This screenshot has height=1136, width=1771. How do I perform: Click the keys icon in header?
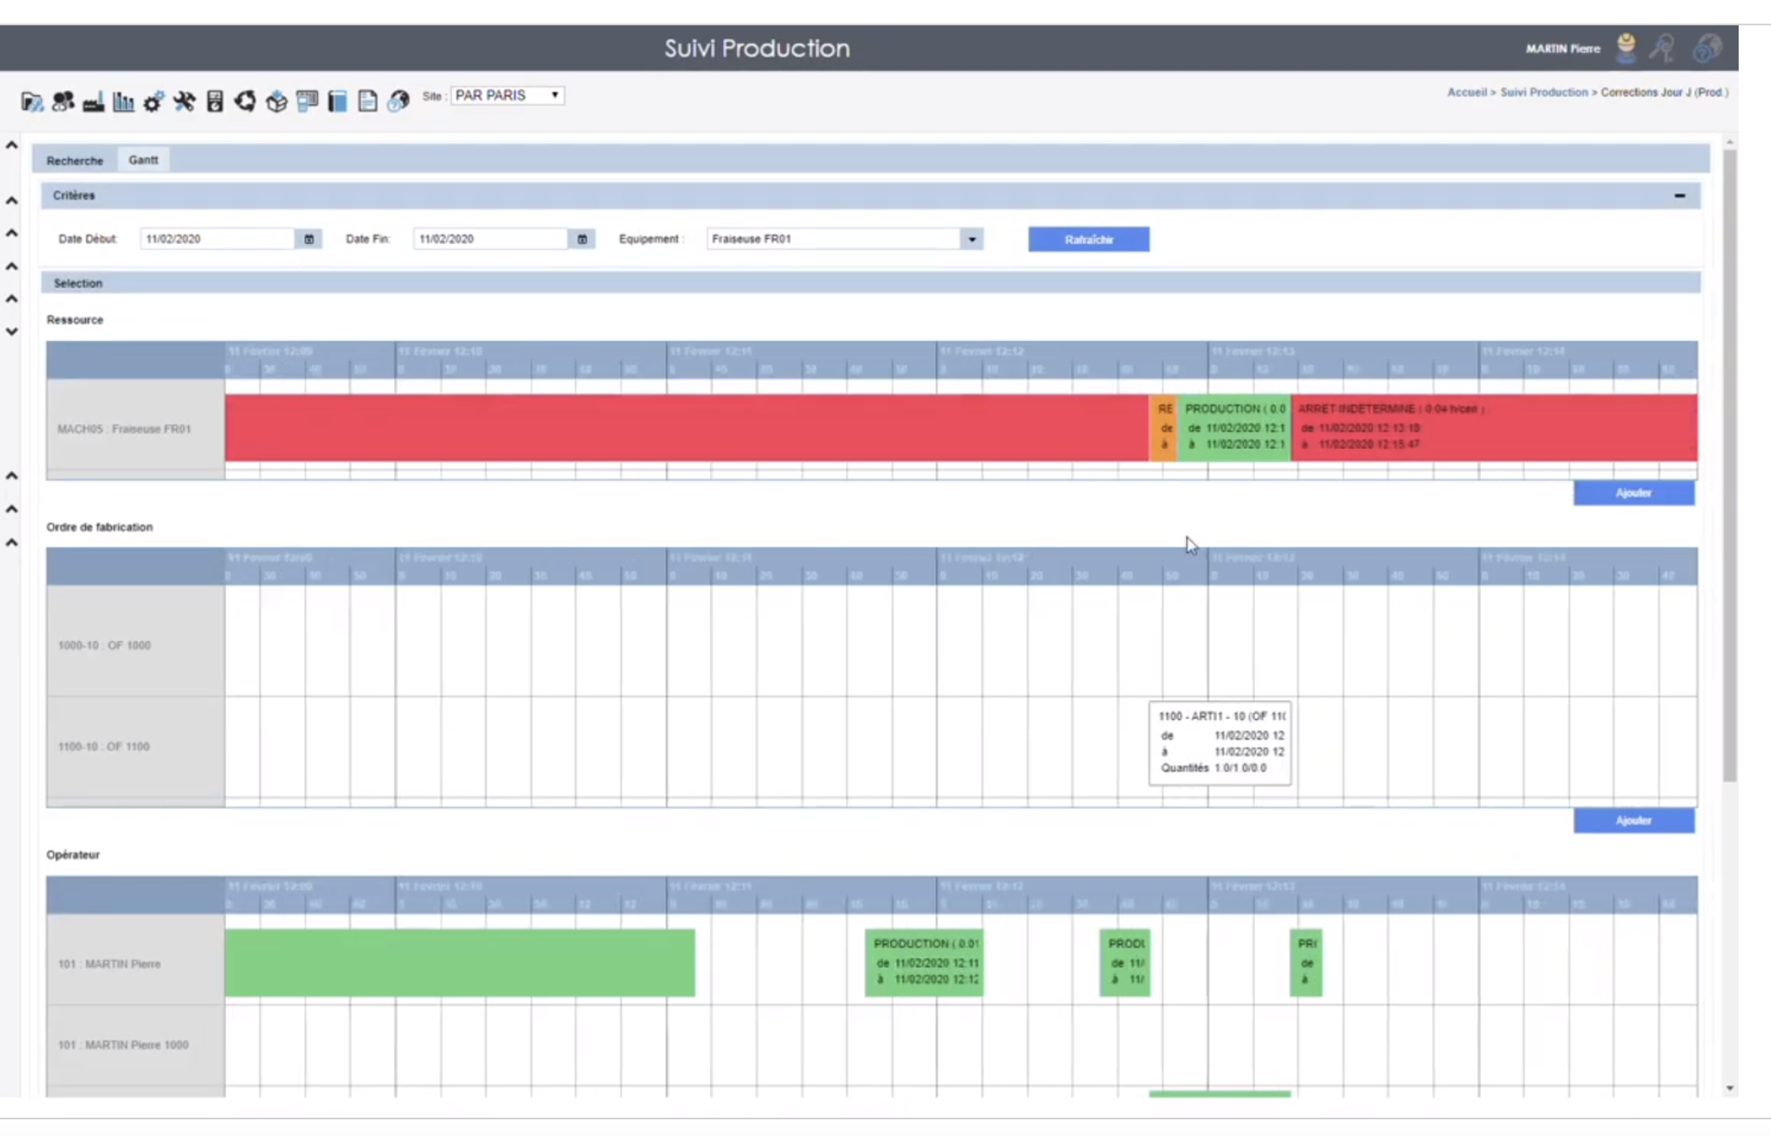click(x=1662, y=48)
